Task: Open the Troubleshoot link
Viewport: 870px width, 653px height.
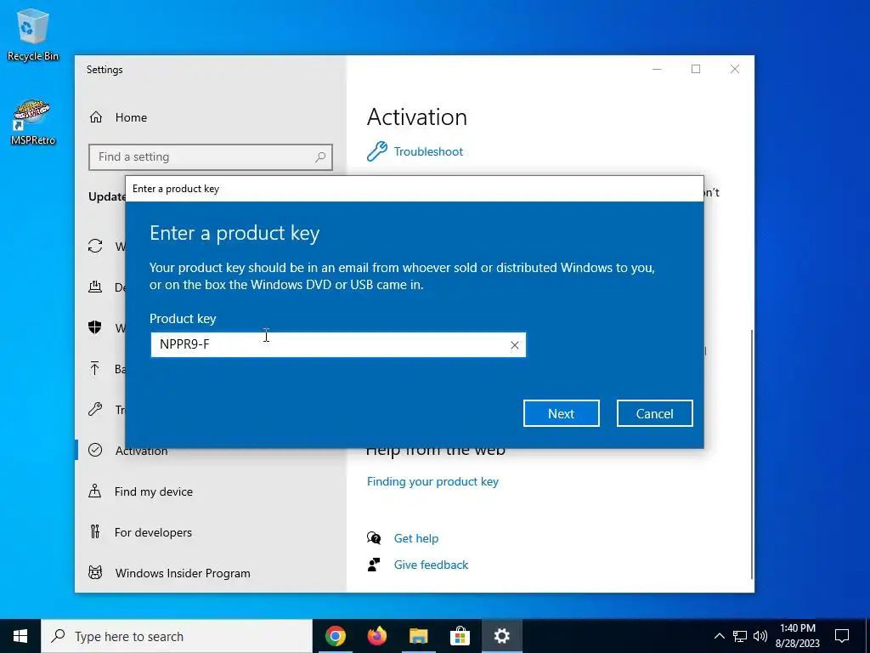Action: tap(428, 151)
